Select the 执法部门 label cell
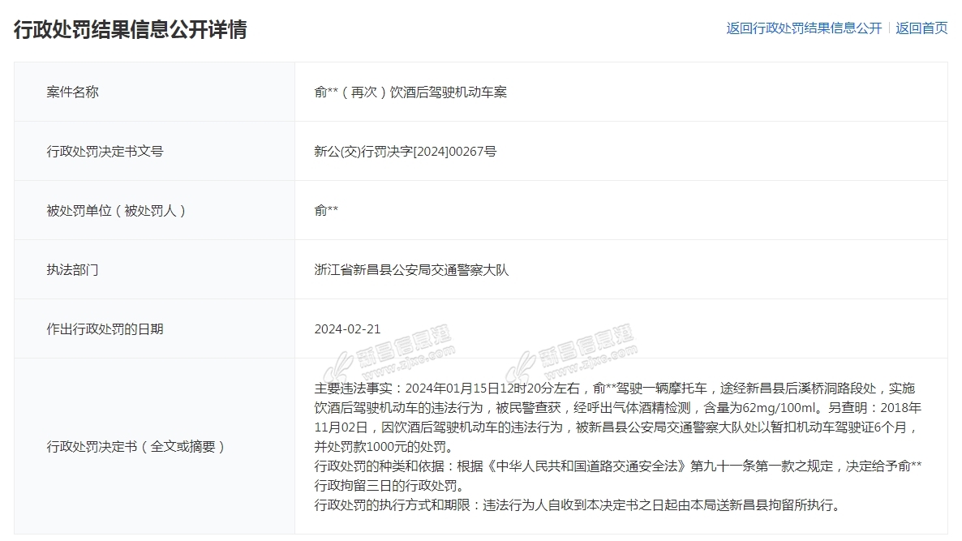 [73, 270]
